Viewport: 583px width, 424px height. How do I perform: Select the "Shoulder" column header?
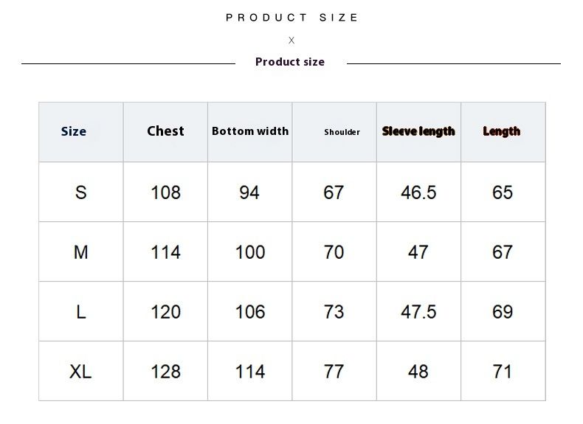click(342, 132)
